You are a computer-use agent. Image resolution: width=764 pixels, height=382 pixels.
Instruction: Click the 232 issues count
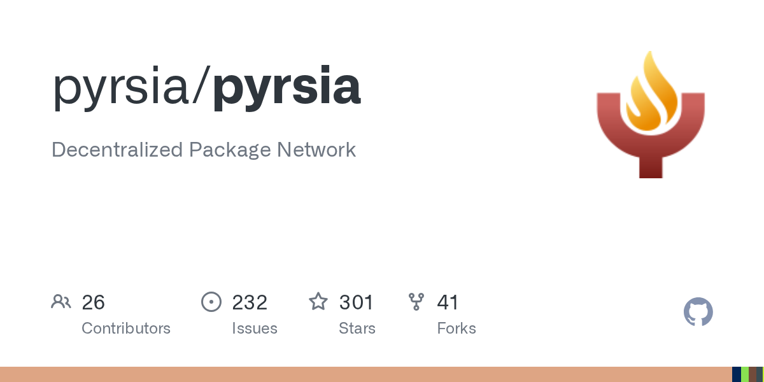coord(250,302)
